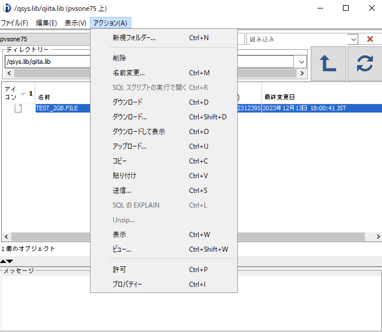Choose 名前変更... menu entry
The width and height of the screenshot is (382, 332).
164,73
